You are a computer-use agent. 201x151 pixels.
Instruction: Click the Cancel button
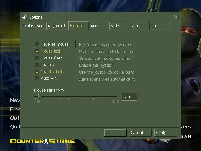[x=140, y=133]
